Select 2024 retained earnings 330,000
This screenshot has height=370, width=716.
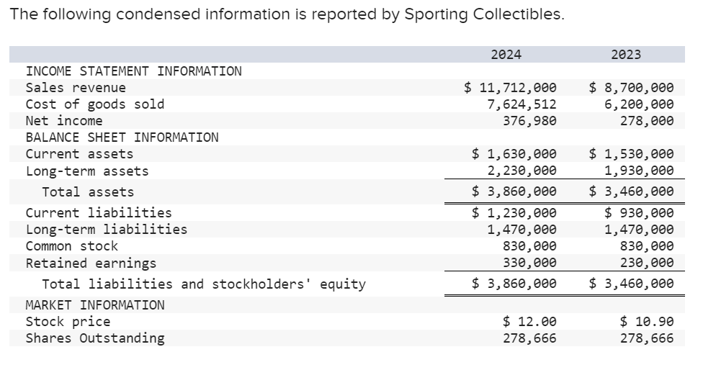[529, 263]
